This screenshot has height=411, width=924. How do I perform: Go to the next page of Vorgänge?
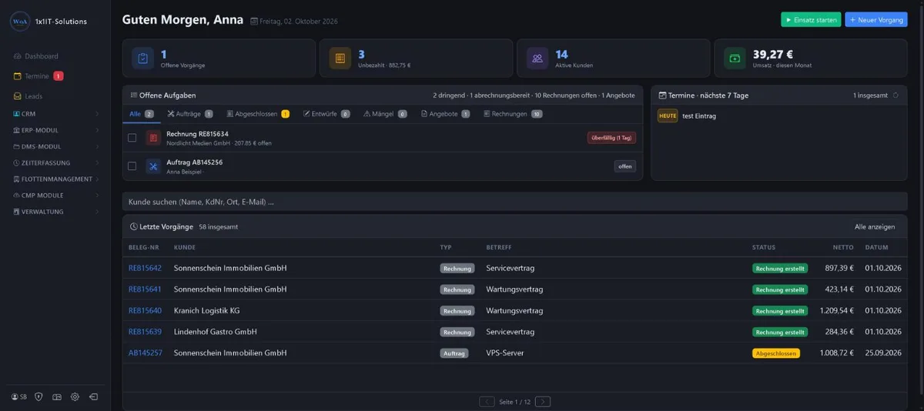pos(543,402)
